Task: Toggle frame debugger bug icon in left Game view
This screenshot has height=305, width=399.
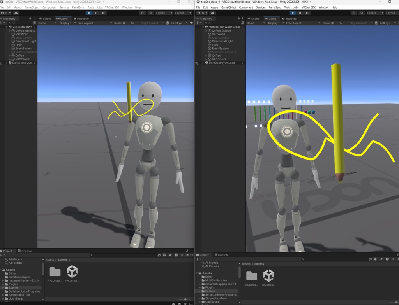Action: coord(168,23)
